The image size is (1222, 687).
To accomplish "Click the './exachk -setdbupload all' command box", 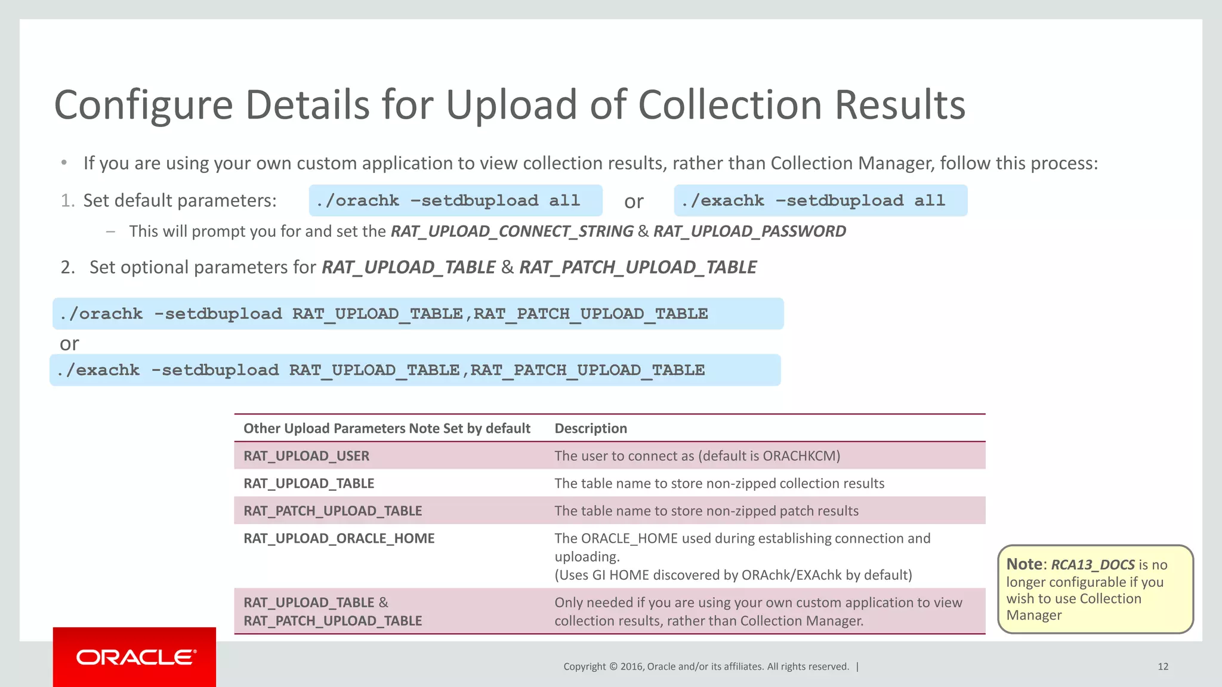I will point(820,200).
